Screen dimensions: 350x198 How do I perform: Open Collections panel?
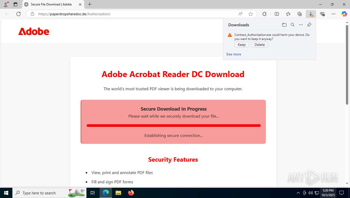point(300,14)
